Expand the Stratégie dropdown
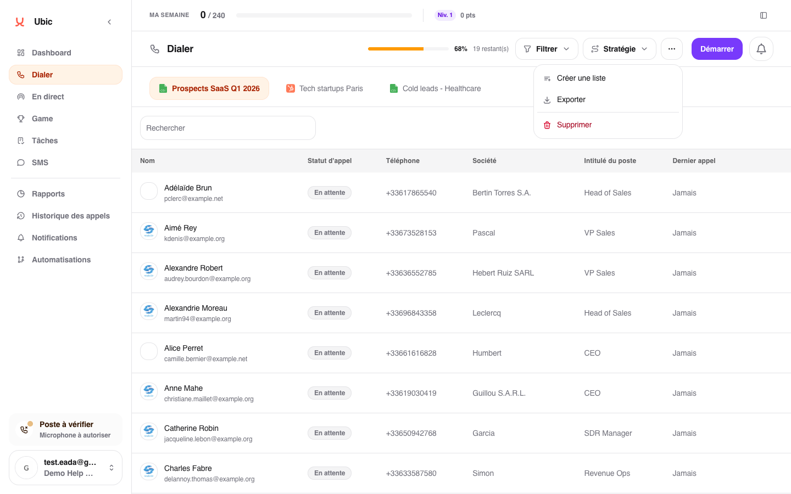 click(619, 49)
